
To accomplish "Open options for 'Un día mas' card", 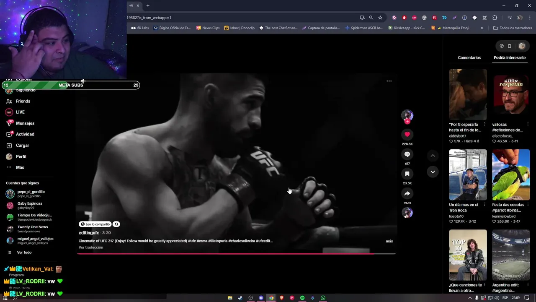I will point(484,205).
